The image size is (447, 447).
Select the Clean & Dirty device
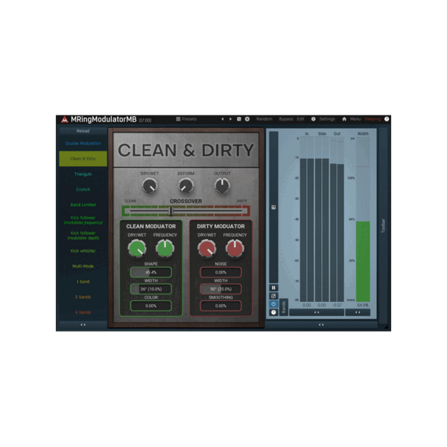coord(83,159)
